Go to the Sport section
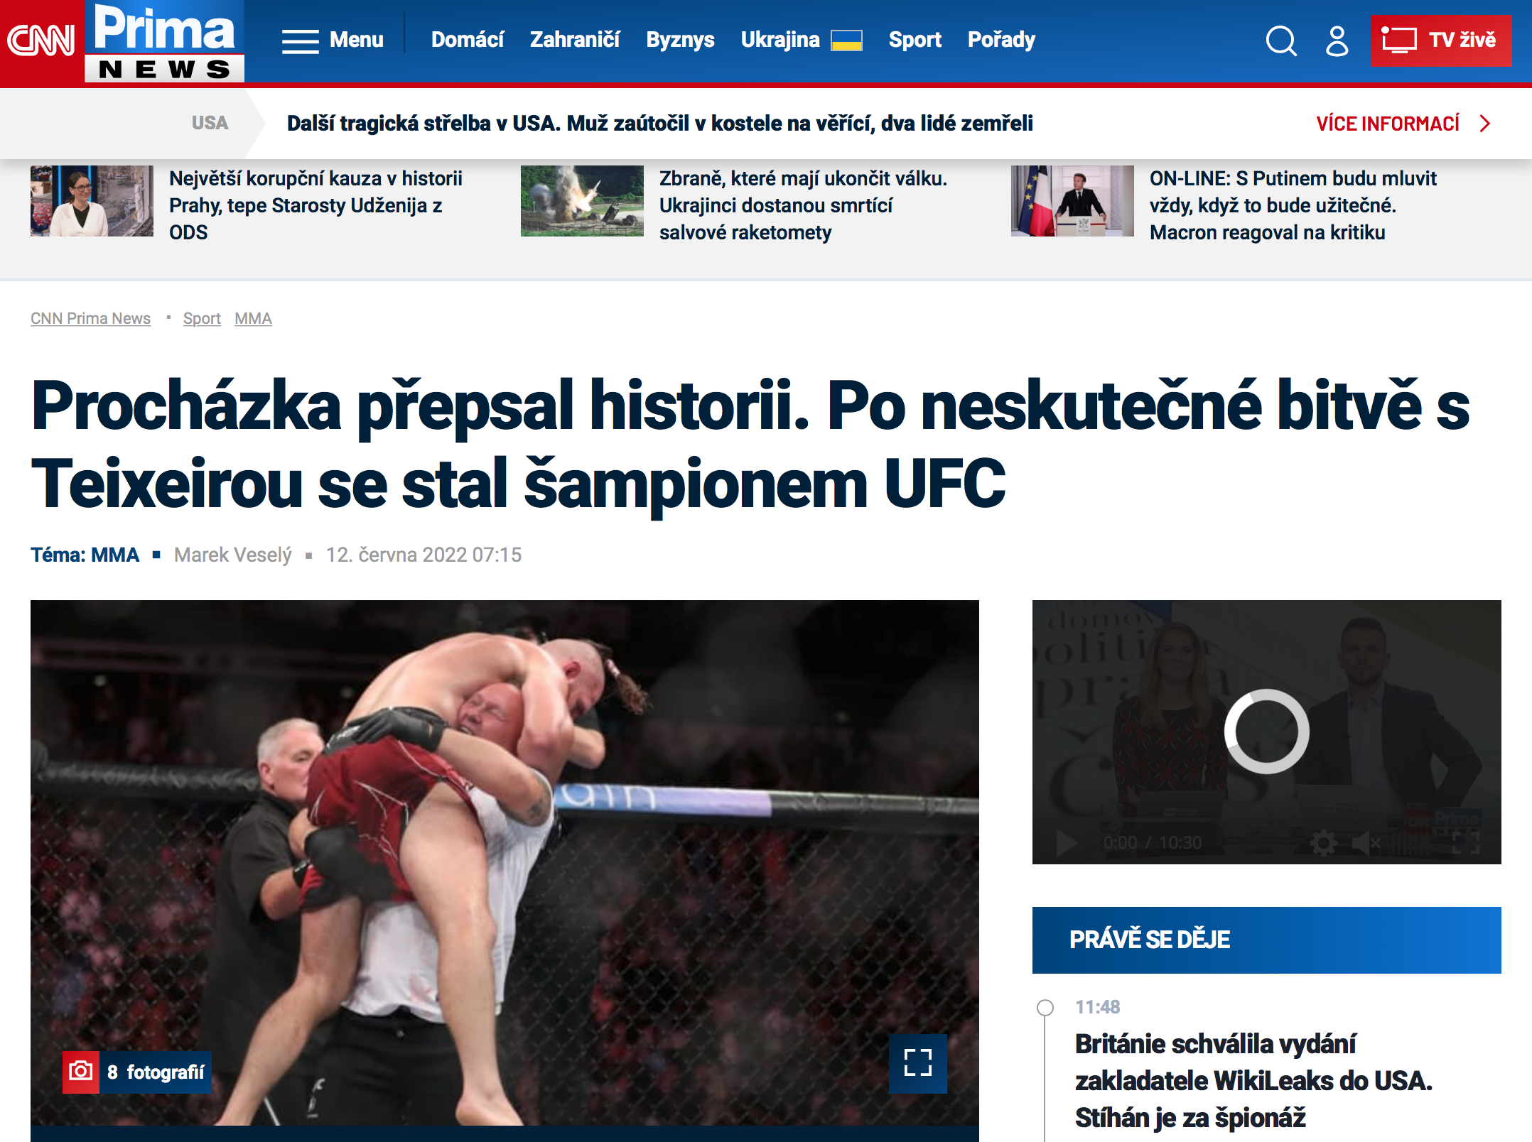1532x1142 pixels. click(x=915, y=40)
